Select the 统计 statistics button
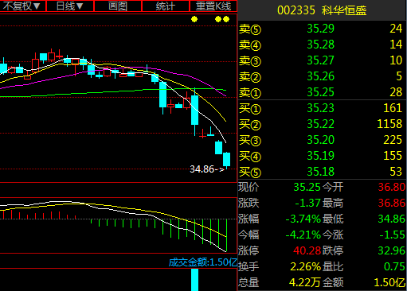Viewport: 407px width, 291px height. pos(166,6)
